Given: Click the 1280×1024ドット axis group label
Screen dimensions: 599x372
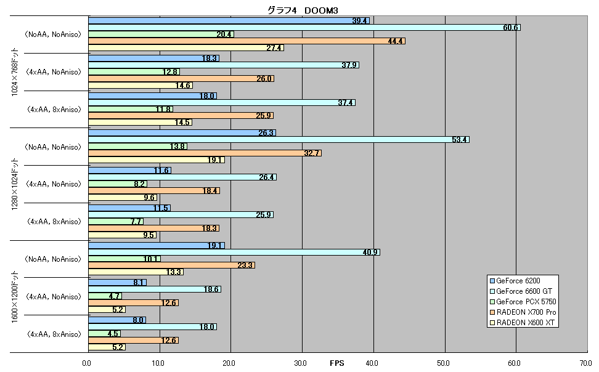Looking at the screenshot, I should coord(15,184).
